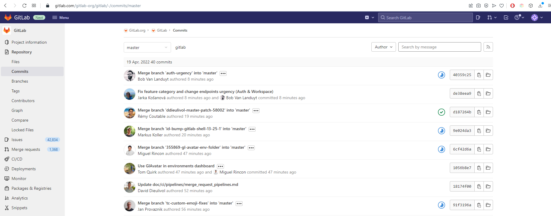
Task: Open the create new plus dropdown
Action: (370, 17)
